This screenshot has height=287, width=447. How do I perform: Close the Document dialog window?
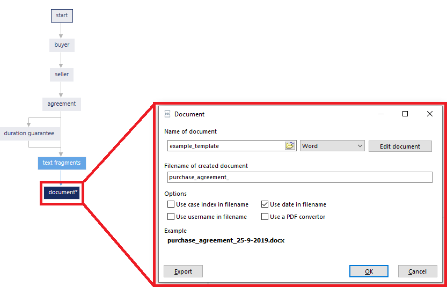430,114
